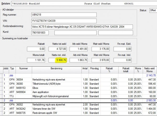This screenshot has height=116, width=157.
Task: Sort by the Nummer column header
Action: 24,70
